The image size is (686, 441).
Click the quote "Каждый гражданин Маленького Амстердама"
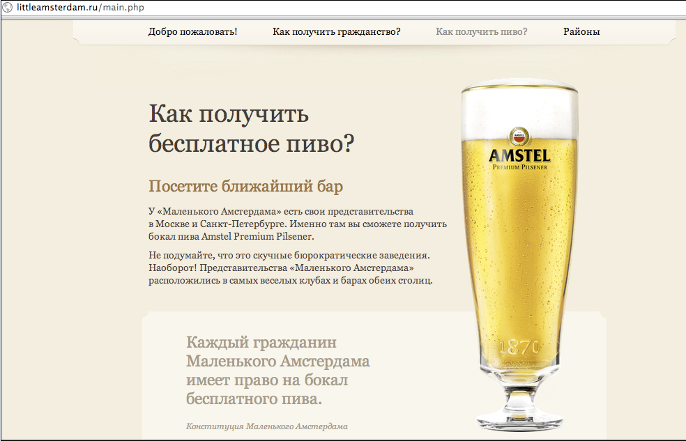pyautogui.click(x=277, y=371)
